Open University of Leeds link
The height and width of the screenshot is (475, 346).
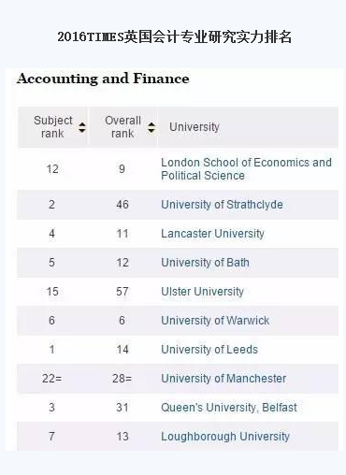(x=209, y=350)
